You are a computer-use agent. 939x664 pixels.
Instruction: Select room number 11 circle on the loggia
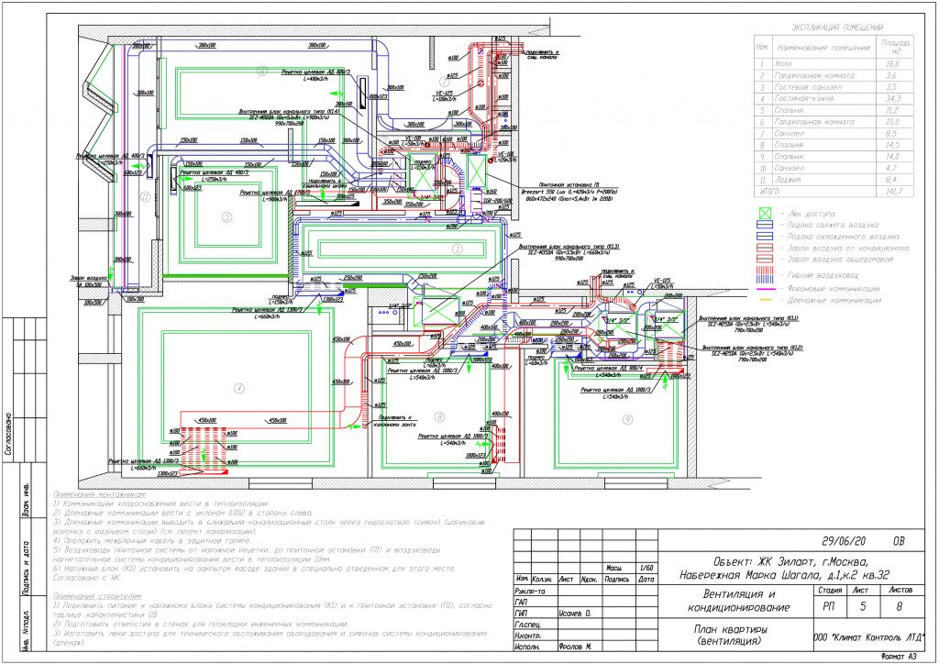click(144, 196)
